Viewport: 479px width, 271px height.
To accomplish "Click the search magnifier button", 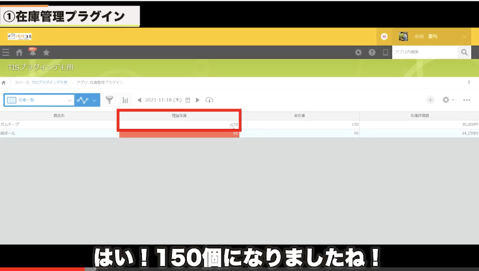I will coord(465,53).
